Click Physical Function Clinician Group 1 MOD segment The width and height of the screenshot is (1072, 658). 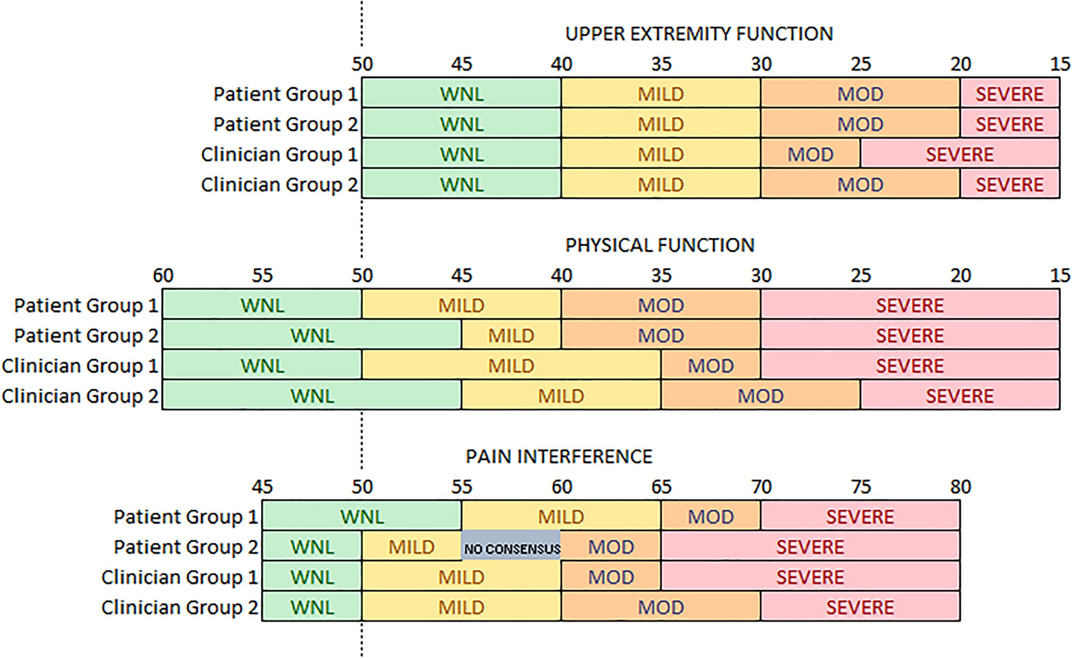(x=711, y=365)
